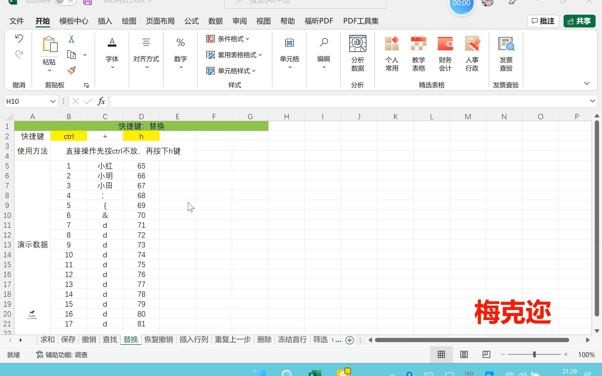Click the Undo arrow icon
The image size is (602, 376).
tap(19, 39)
